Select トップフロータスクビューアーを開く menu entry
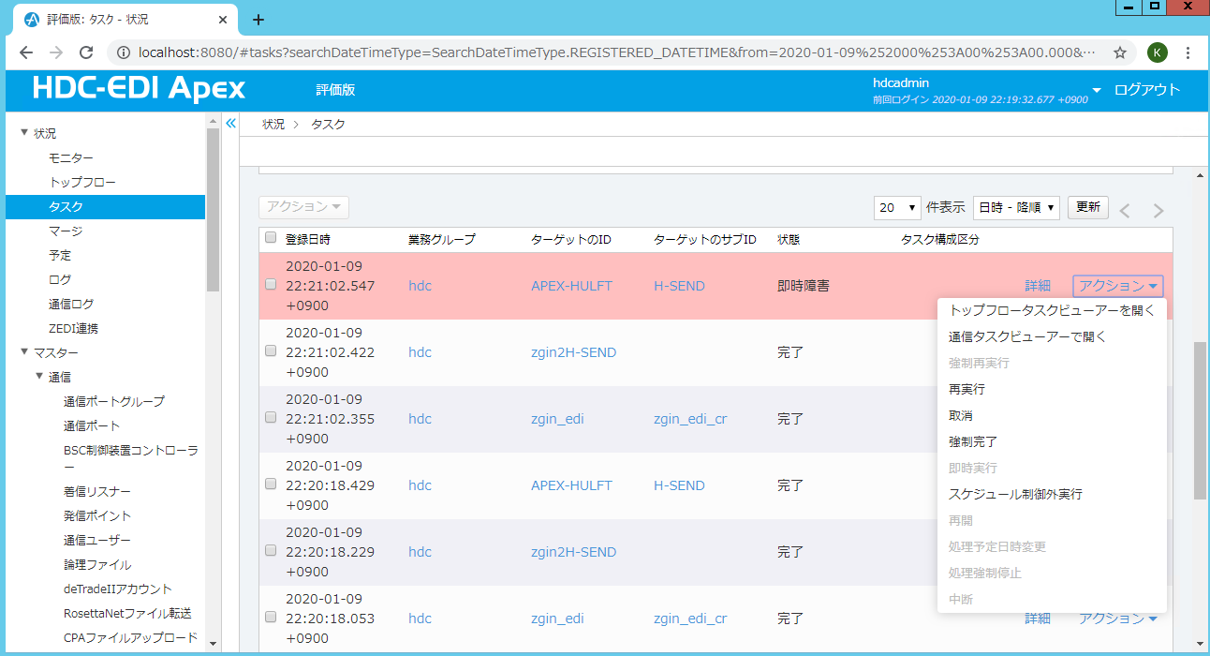The image size is (1210, 656). point(1052,310)
